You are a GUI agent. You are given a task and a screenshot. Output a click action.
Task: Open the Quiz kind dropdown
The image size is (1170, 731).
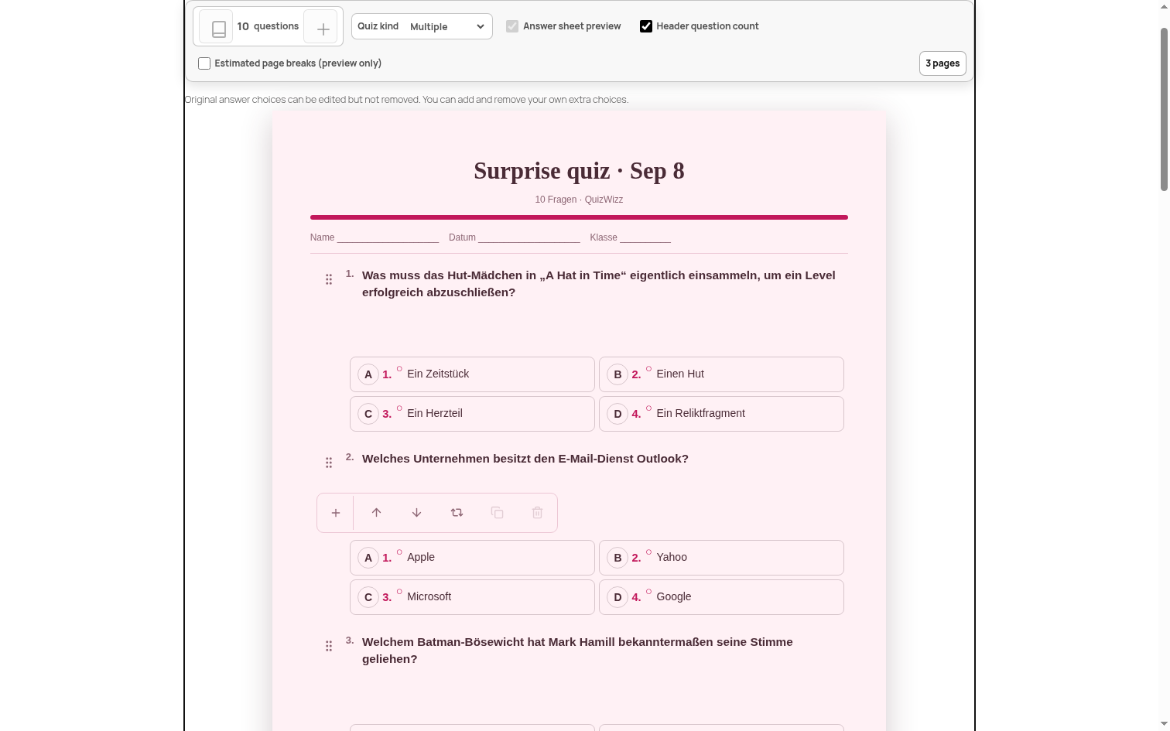[x=422, y=26]
